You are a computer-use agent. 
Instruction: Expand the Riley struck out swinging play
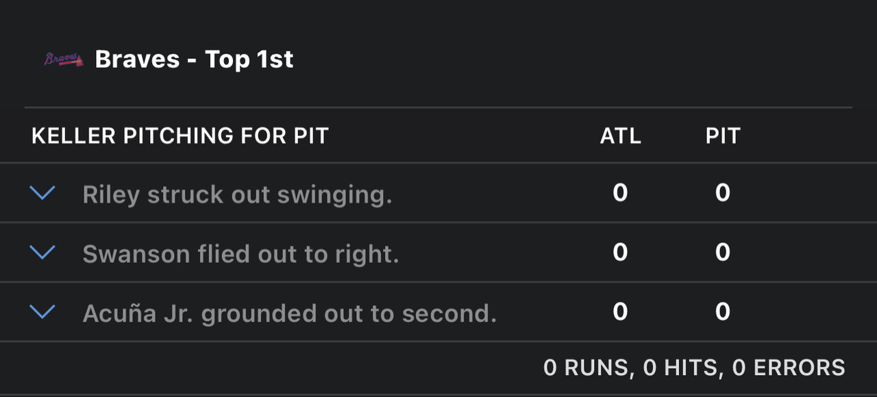coord(42,194)
